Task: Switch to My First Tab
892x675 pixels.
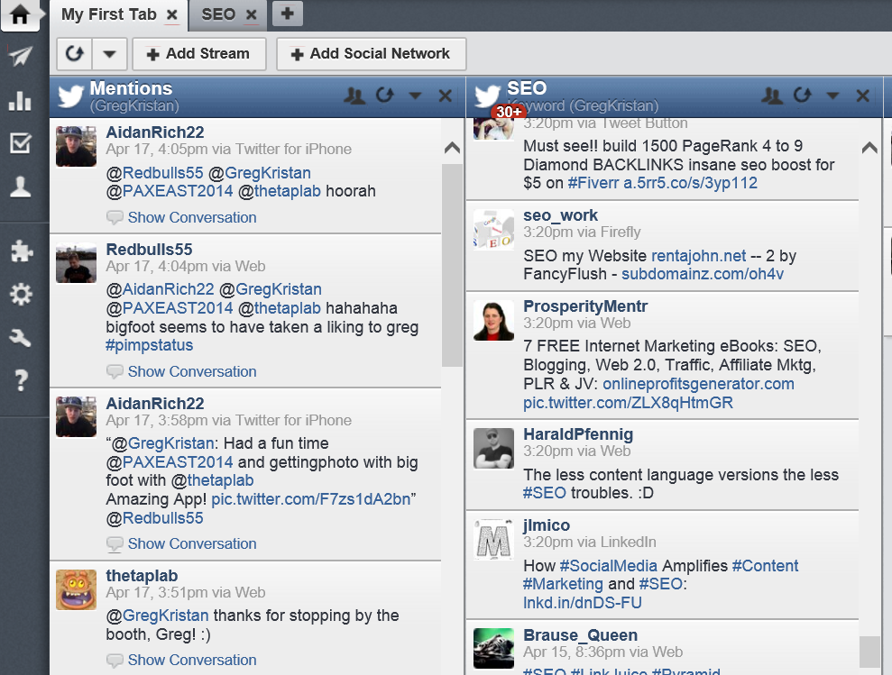Action: click(x=108, y=14)
